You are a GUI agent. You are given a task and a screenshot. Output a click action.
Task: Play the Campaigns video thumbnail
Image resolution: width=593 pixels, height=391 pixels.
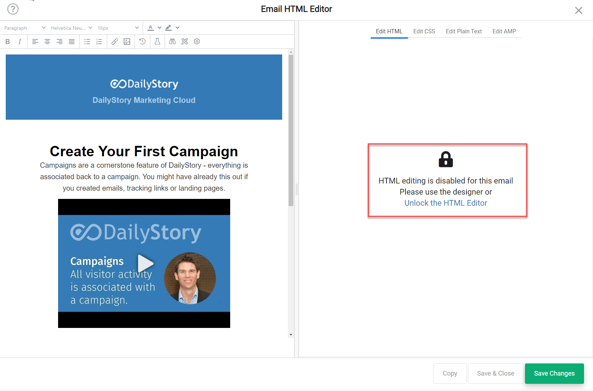[146, 263]
